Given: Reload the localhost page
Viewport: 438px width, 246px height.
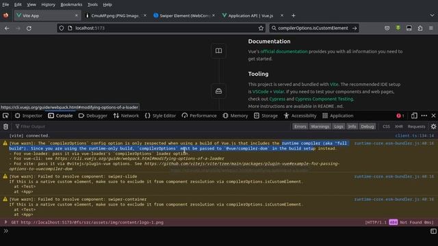Looking at the screenshot, I should click(29, 28).
